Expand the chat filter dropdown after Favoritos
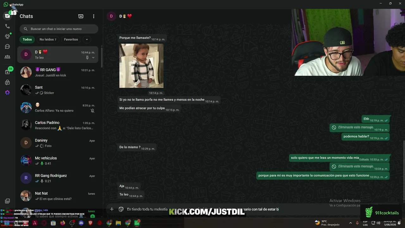405x228 pixels. coord(87,40)
